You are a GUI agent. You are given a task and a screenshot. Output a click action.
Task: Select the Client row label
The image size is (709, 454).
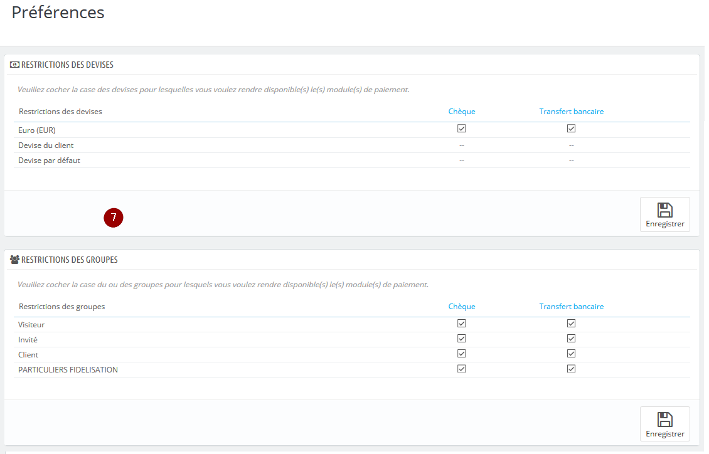pyautogui.click(x=28, y=355)
